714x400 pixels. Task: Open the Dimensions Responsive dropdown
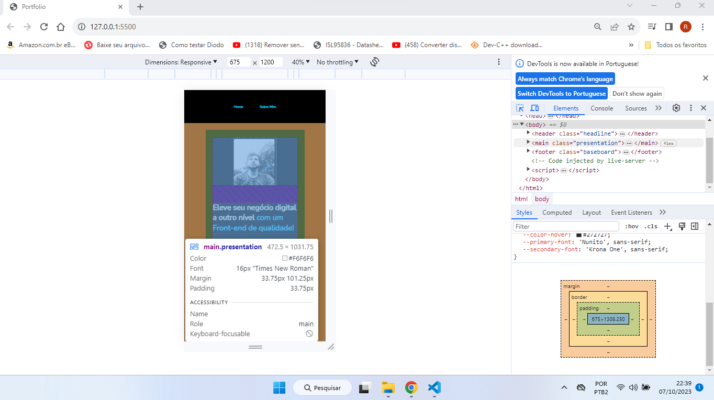point(181,62)
